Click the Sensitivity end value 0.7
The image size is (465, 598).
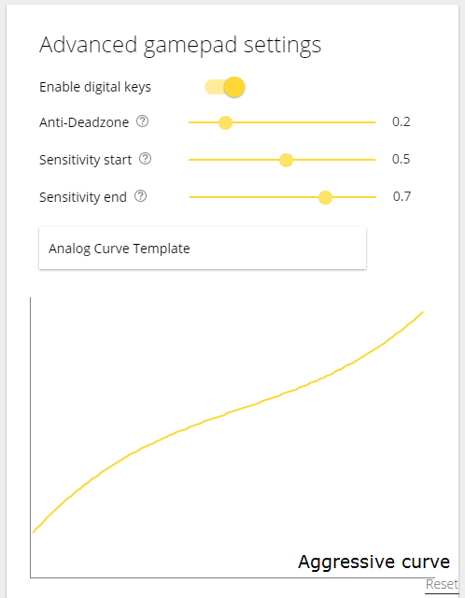click(402, 196)
